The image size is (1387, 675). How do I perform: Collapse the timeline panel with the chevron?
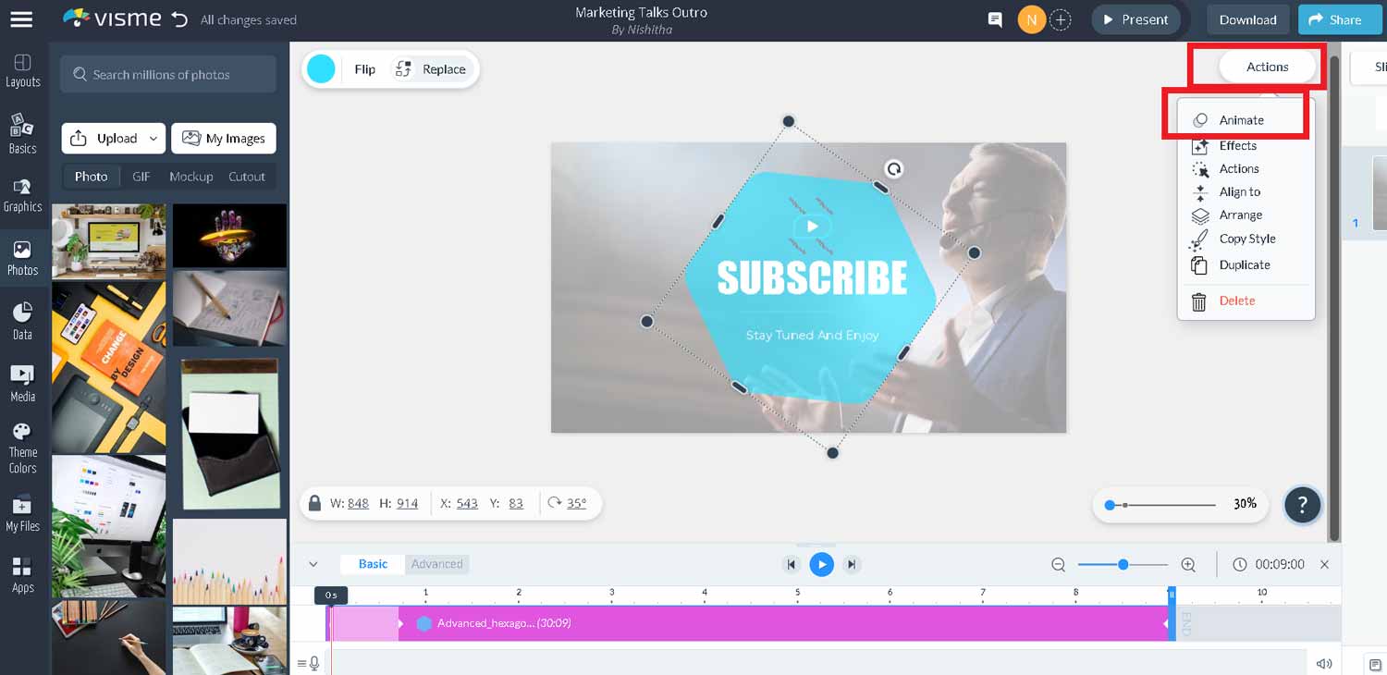pyautogui.click(x=313, y=564)
